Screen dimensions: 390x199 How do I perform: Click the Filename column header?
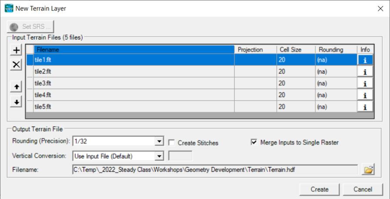pyautogui.click(x=134, y=49)
